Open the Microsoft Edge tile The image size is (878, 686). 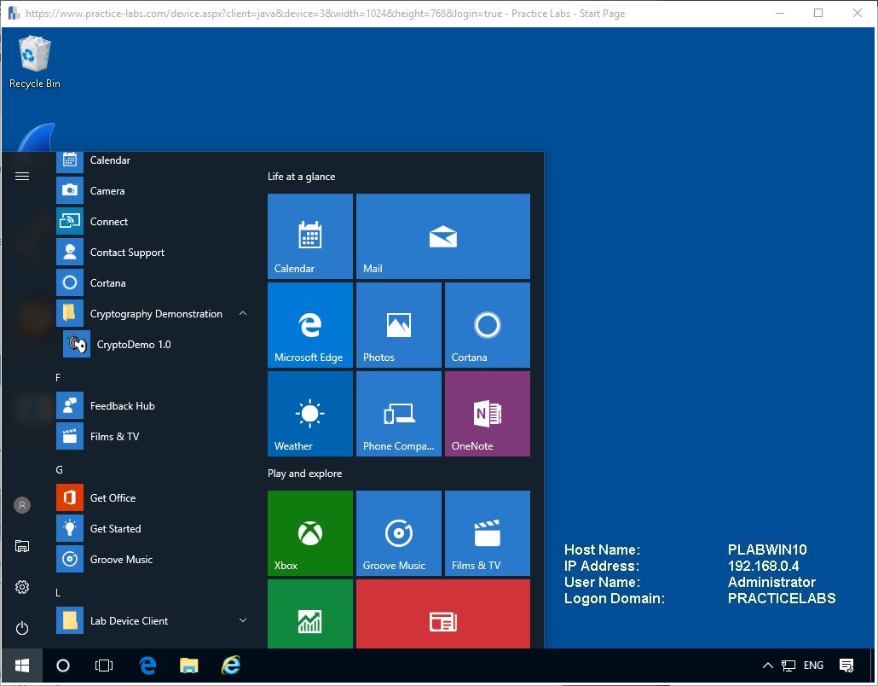[x=309, y=324]
